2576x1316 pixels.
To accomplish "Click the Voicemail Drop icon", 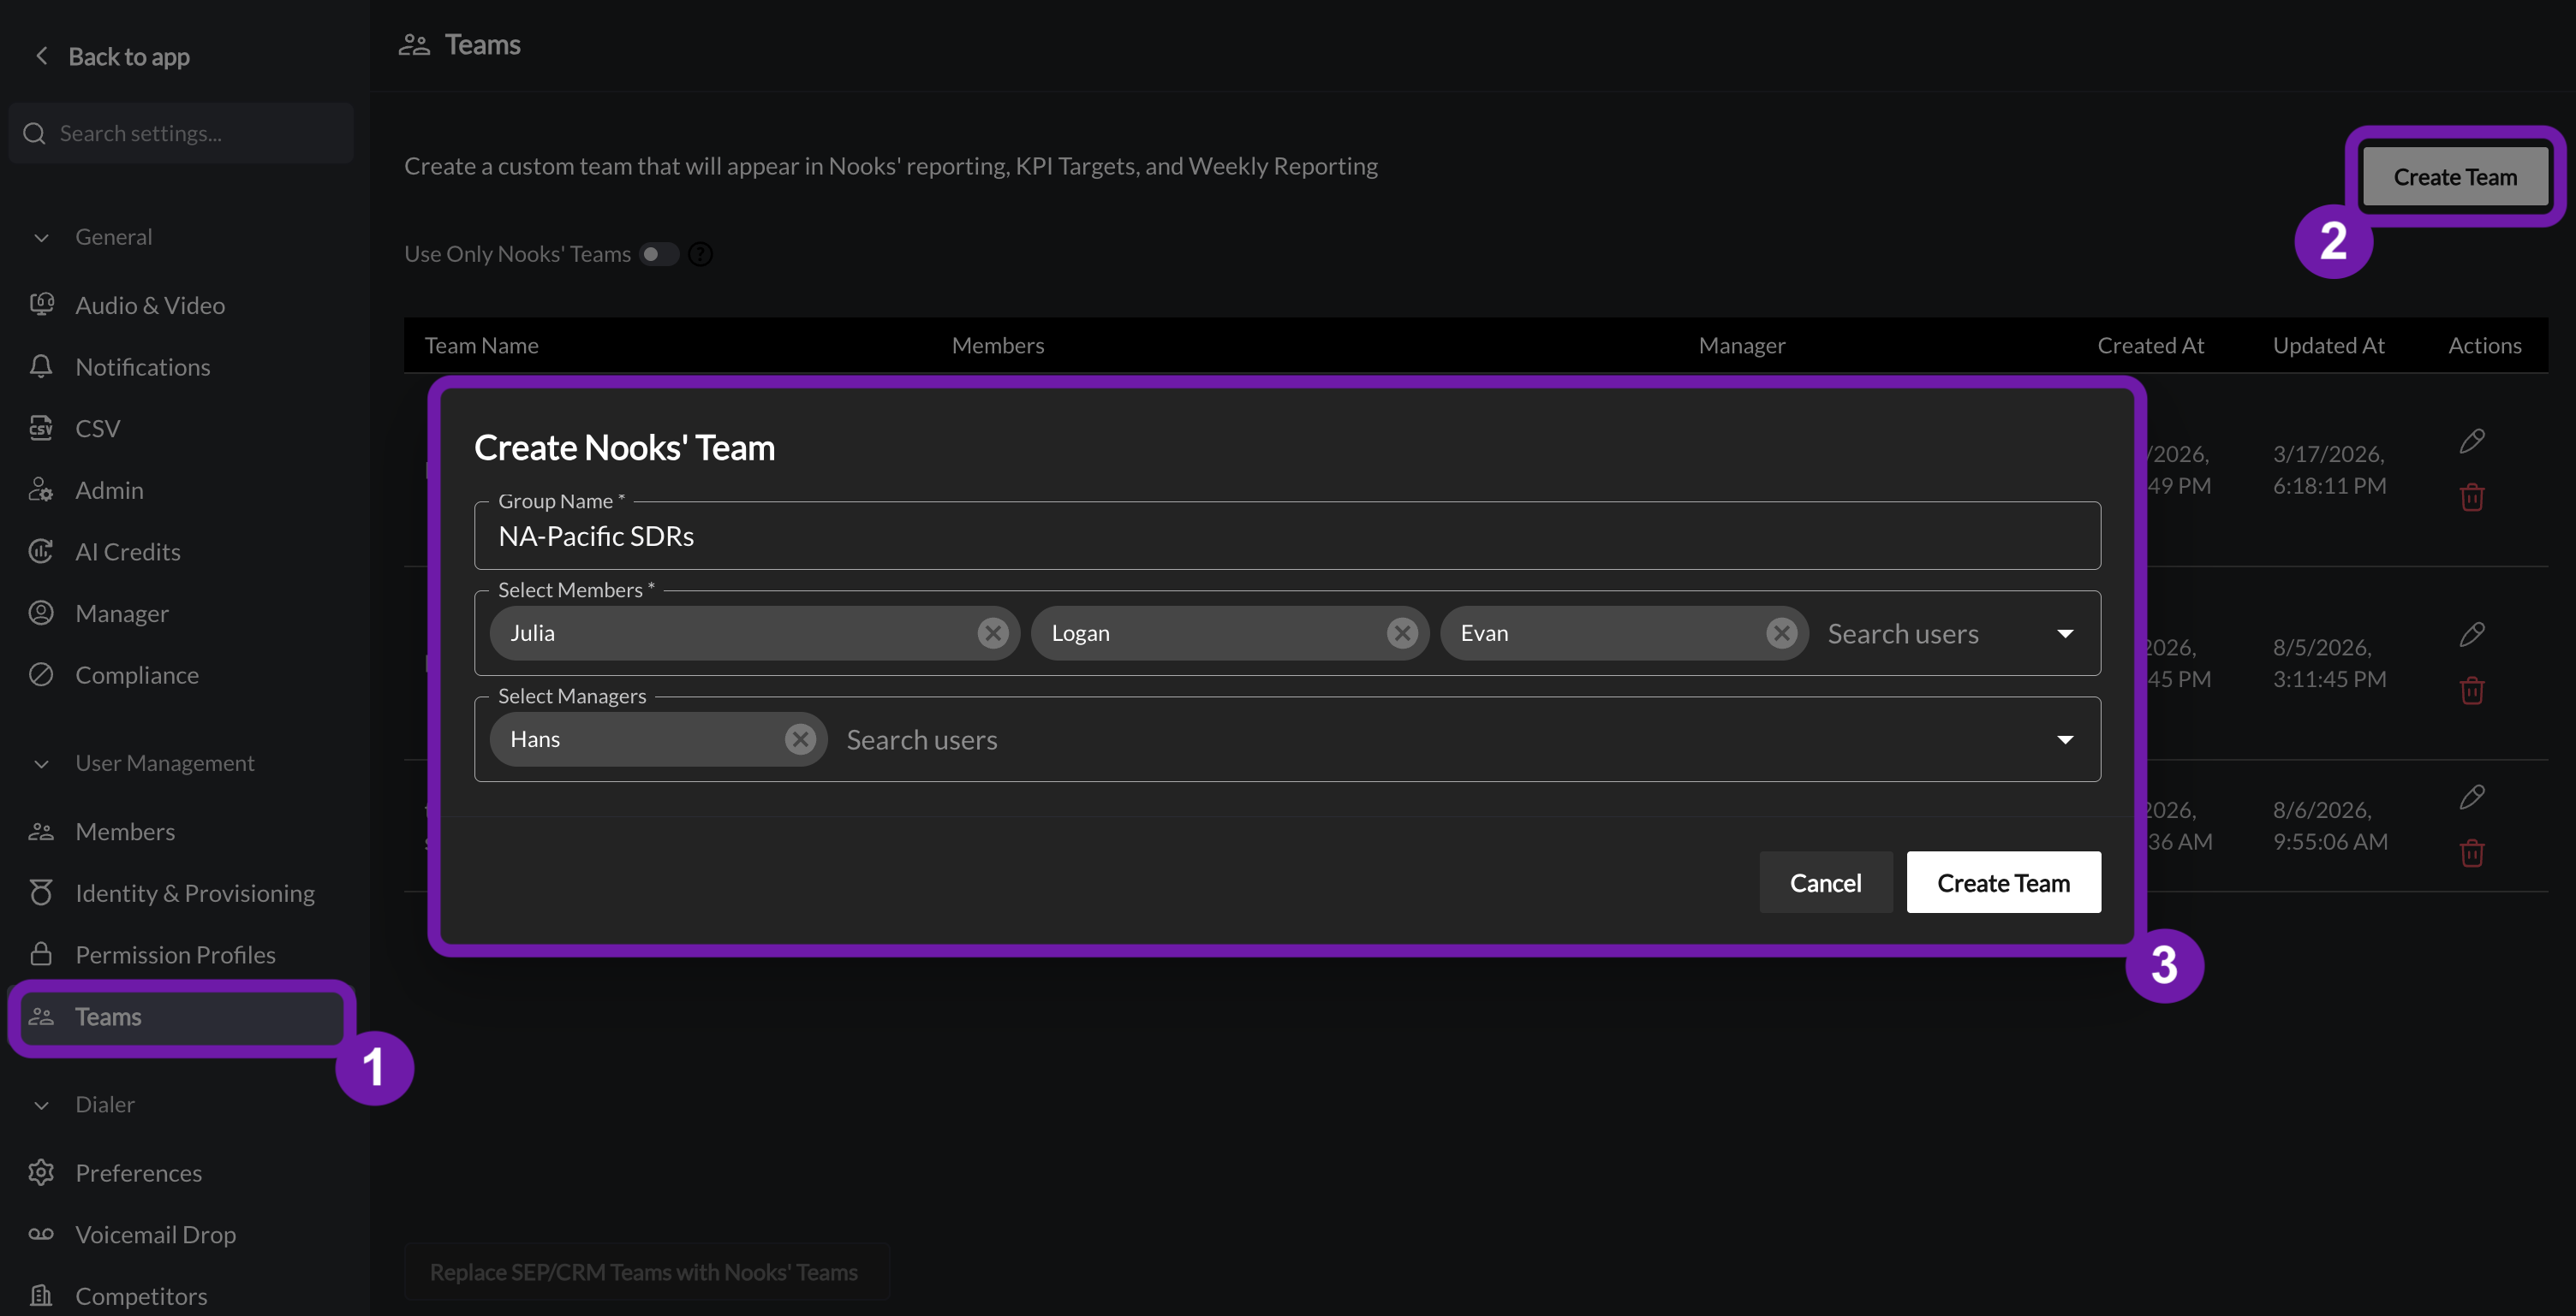I will pos(41,1234).
